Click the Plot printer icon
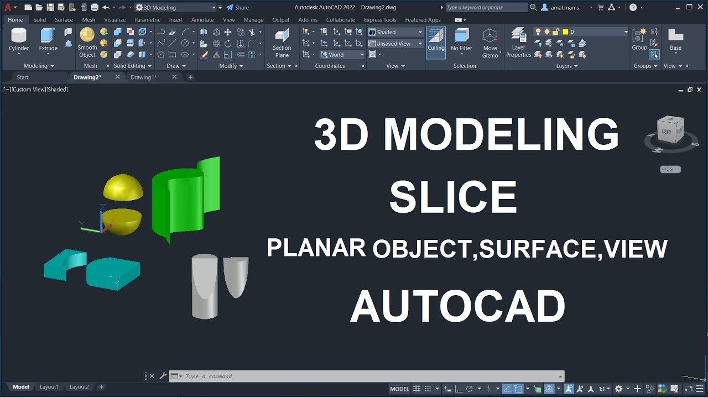This screenshot has height=398, width=708. [x=95, y=8]
